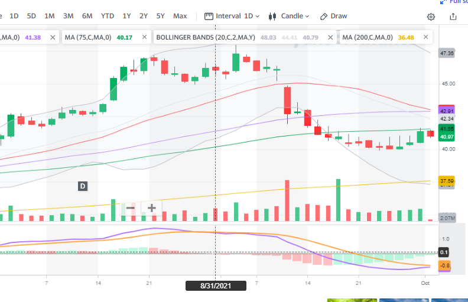Remove the MA (200,C,MA,0) indicator

click(x=425, y=38)
